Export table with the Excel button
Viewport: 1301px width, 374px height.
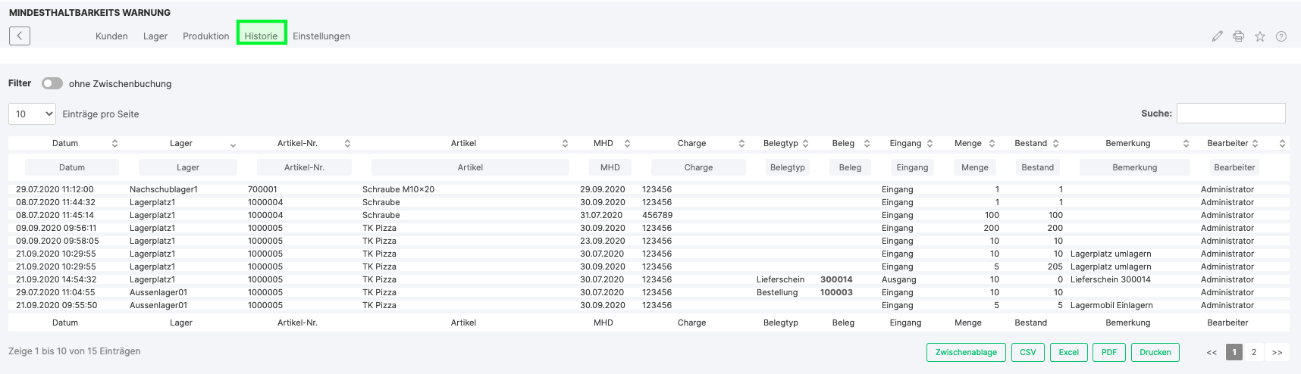(x=1068, y=352)
